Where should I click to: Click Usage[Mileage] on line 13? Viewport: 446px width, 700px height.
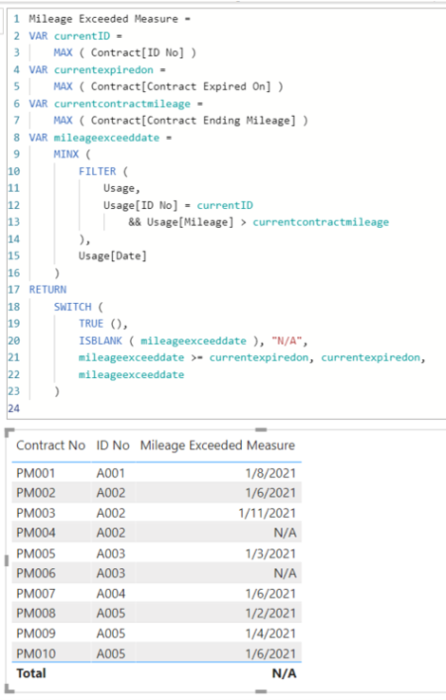pos(191,222)
